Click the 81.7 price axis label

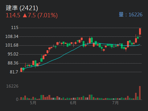point(14,72)
